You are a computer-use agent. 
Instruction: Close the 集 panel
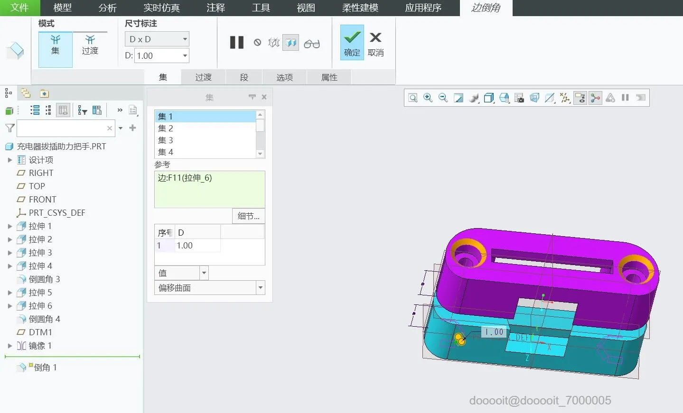[264, 97]
